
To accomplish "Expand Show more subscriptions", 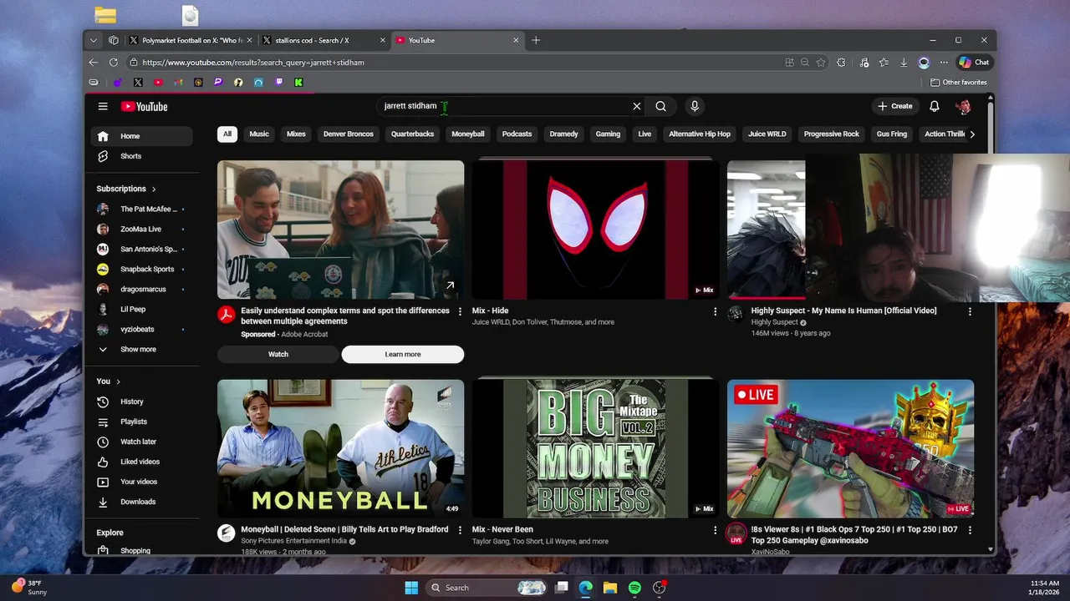I will click(x=142, y=350).
